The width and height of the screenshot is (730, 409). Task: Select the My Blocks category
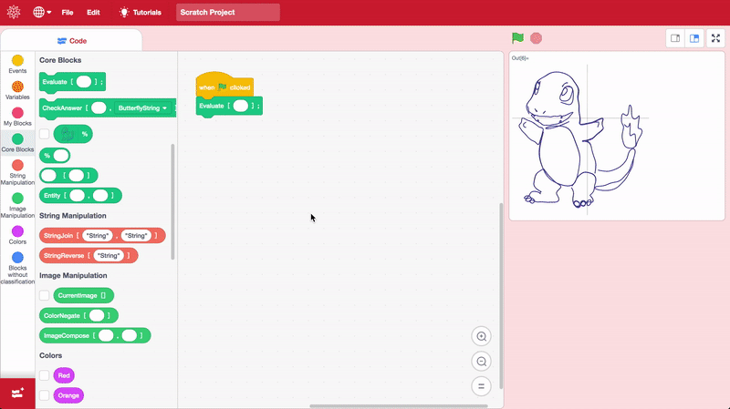click(17, 117)
